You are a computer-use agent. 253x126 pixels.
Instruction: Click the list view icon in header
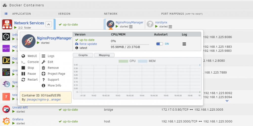click(6, 14)
